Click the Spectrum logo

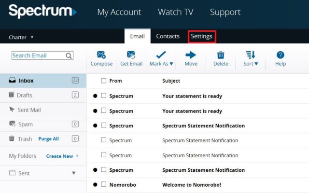coord(42,12)
